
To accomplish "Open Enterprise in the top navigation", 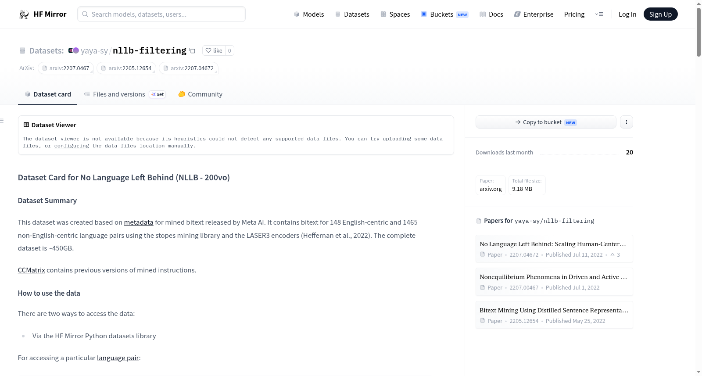I will tap(534, 14).
